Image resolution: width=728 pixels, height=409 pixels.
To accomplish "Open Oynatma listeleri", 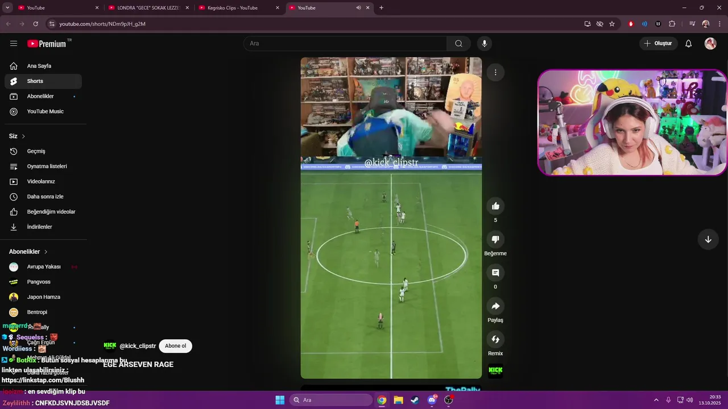I will 43,166.
